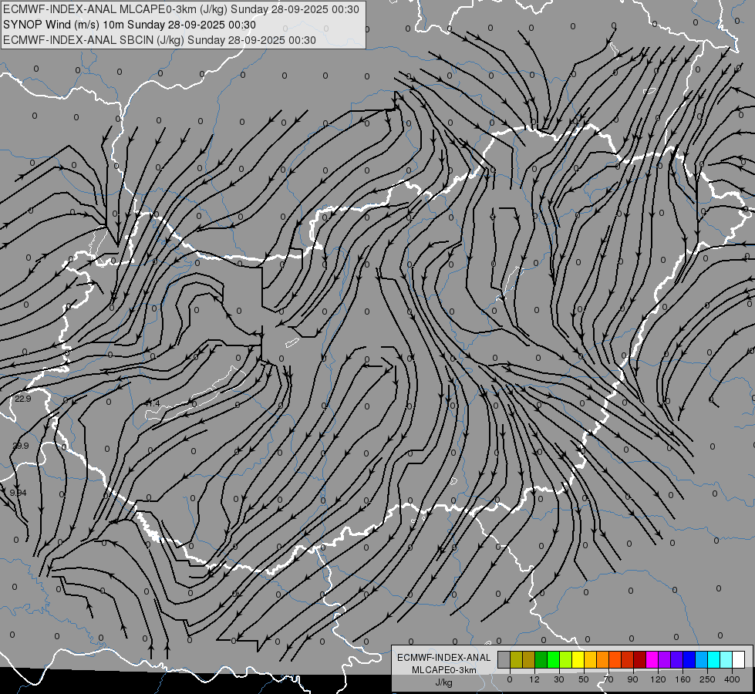Choose the red swatch before 90
The height and width of the screenshot is (694, 755).
pos(628,659)
